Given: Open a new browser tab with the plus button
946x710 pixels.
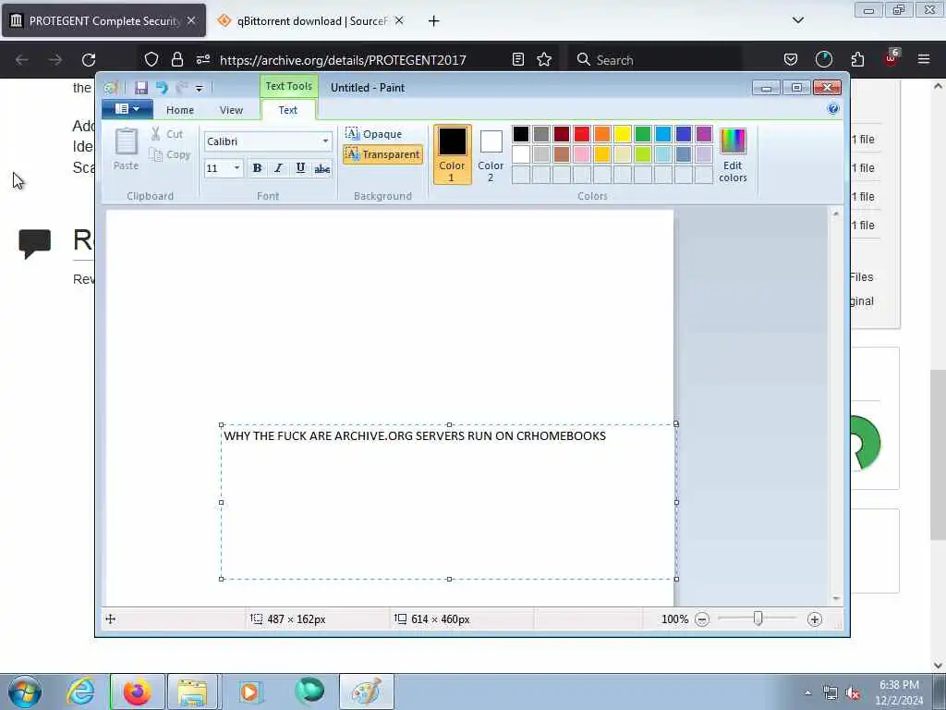Looking at the screenshot, I should [434, 21].
